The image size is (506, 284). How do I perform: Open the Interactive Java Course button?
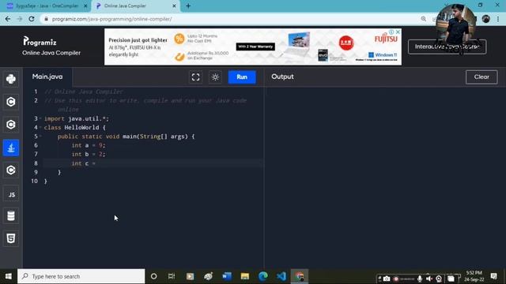[x=447, y=47]
